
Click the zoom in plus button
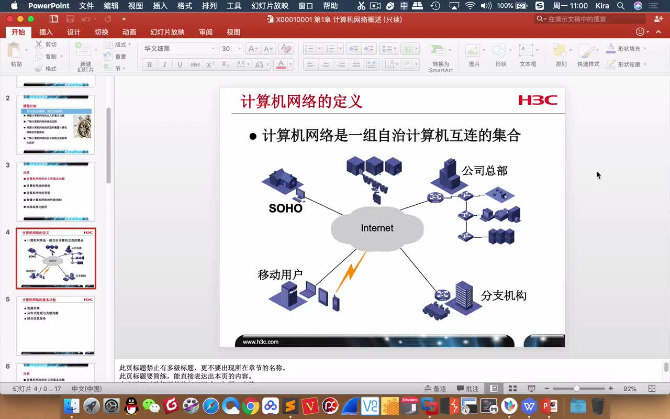tap(610, 389)
